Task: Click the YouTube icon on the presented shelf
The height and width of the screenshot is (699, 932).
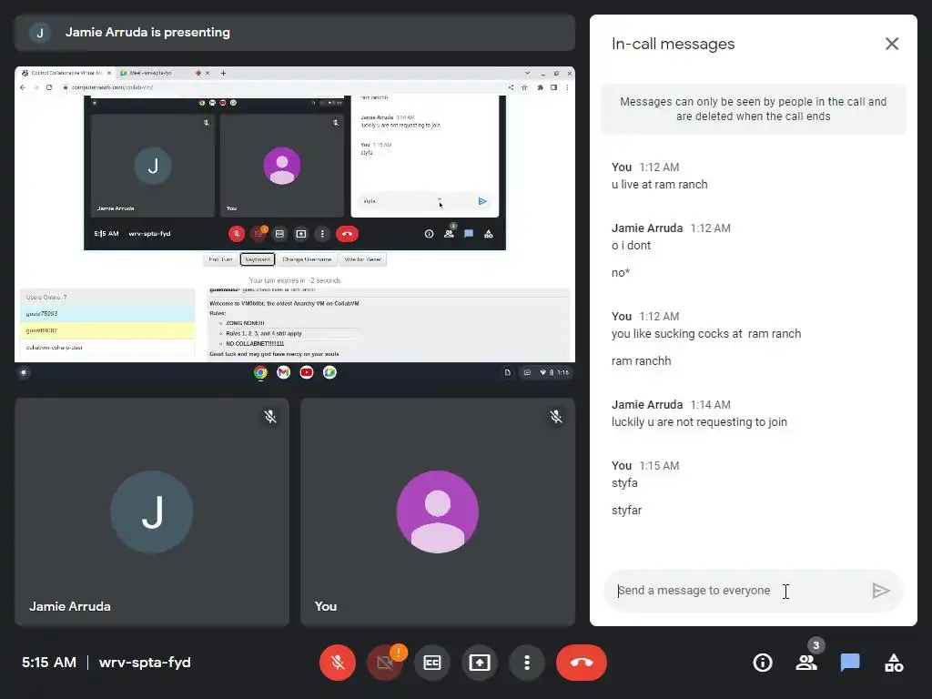Action: click(307, 372)
